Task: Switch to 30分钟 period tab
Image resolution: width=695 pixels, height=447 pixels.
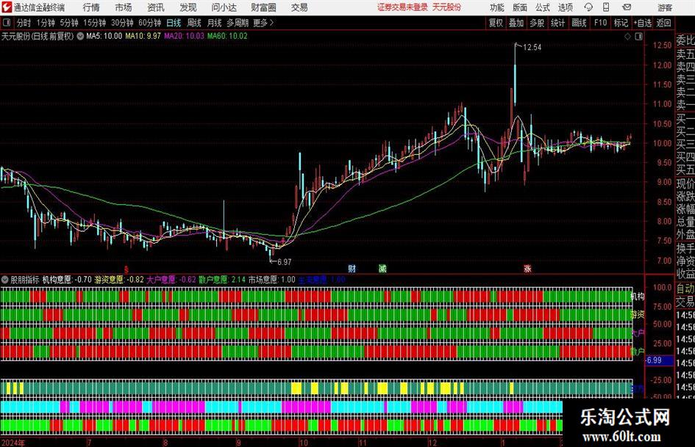Action: [122, 23]
